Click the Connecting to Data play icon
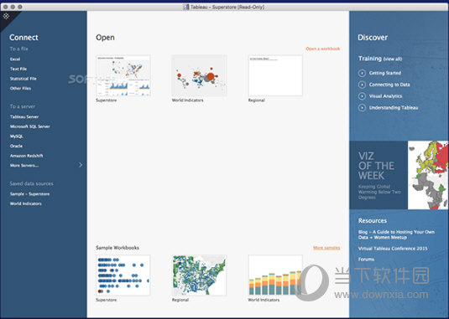Screen dimensions: 449x319 pos(362,85)
